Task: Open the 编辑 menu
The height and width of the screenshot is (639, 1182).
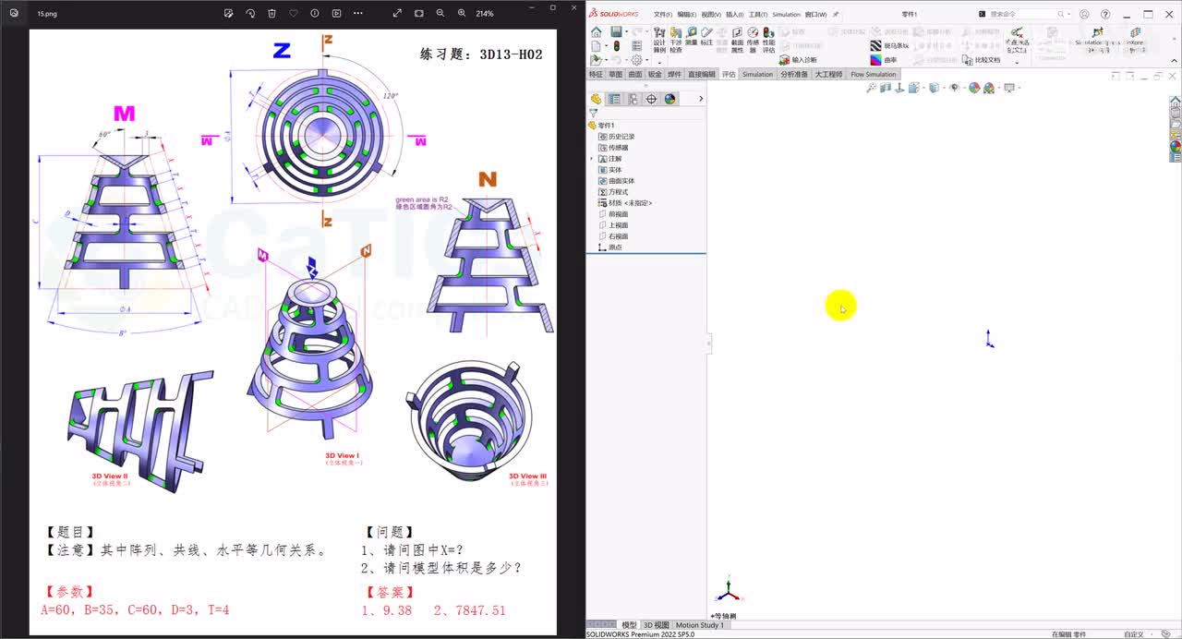Action: point(686,15)
